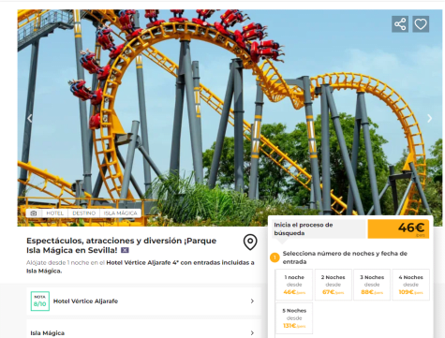This screenshot has width=445, height=338.
Task: Select the 2 Noches option from 67€
Action: [x=333, y=285]
